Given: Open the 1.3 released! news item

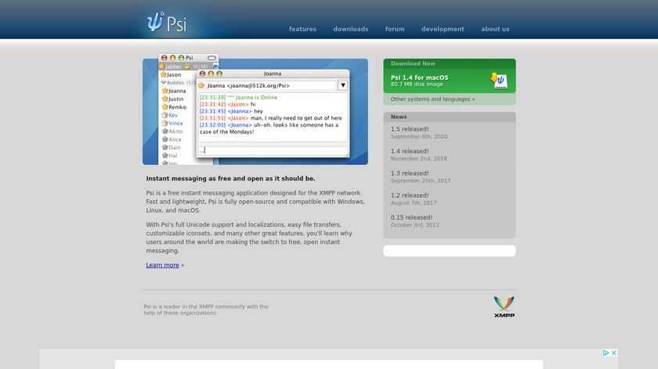Looking at the screenshot, I should point(410,173).
